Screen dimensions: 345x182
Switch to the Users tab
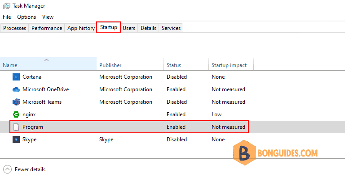point(129,28)
